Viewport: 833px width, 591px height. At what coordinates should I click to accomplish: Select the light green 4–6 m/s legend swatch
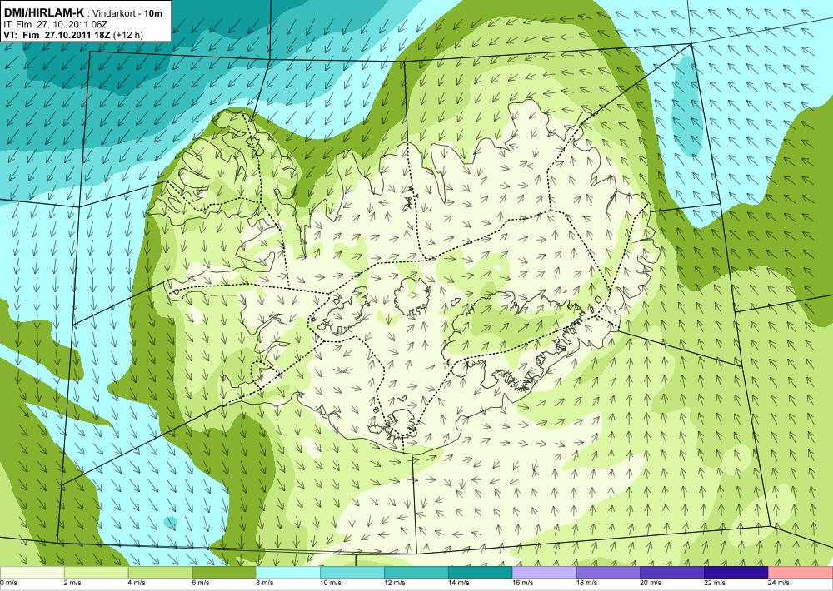click(x=160, y=573)
